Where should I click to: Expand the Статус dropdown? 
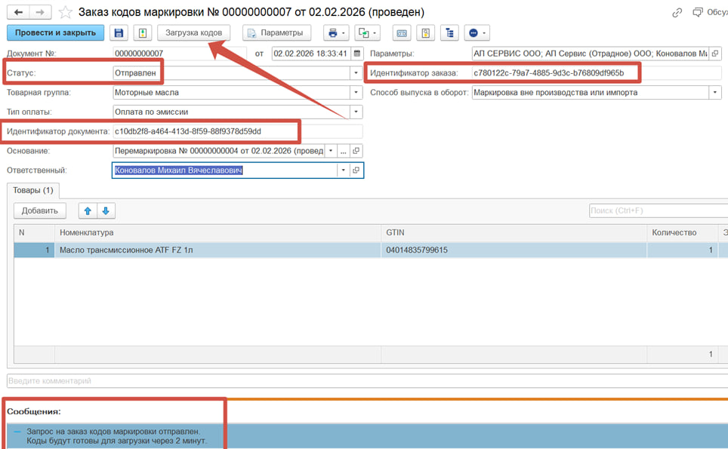pyautogui.click(x=356, y=73)
